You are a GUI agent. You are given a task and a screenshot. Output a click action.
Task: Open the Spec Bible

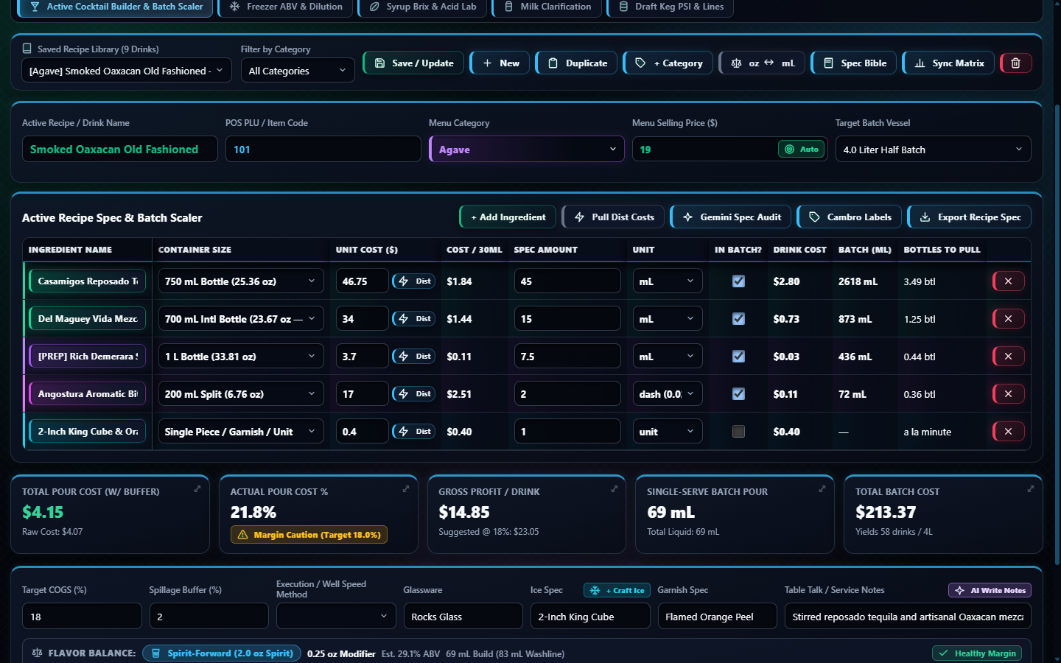(854, 63)
